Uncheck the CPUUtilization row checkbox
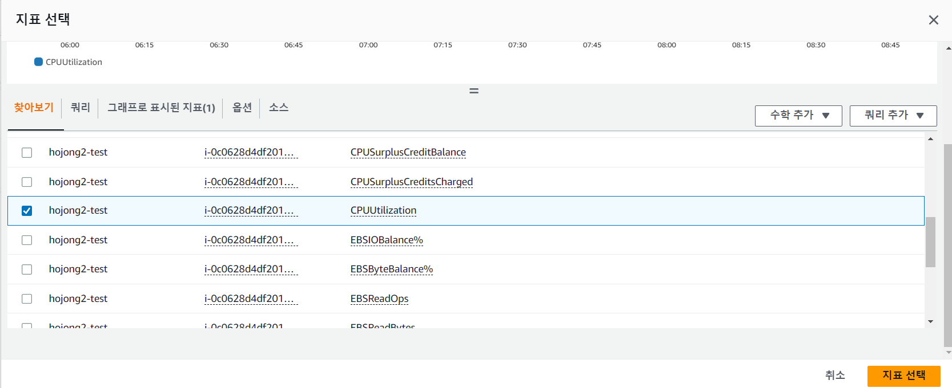This screenshot has height=388, width=952. pos(27,211)
